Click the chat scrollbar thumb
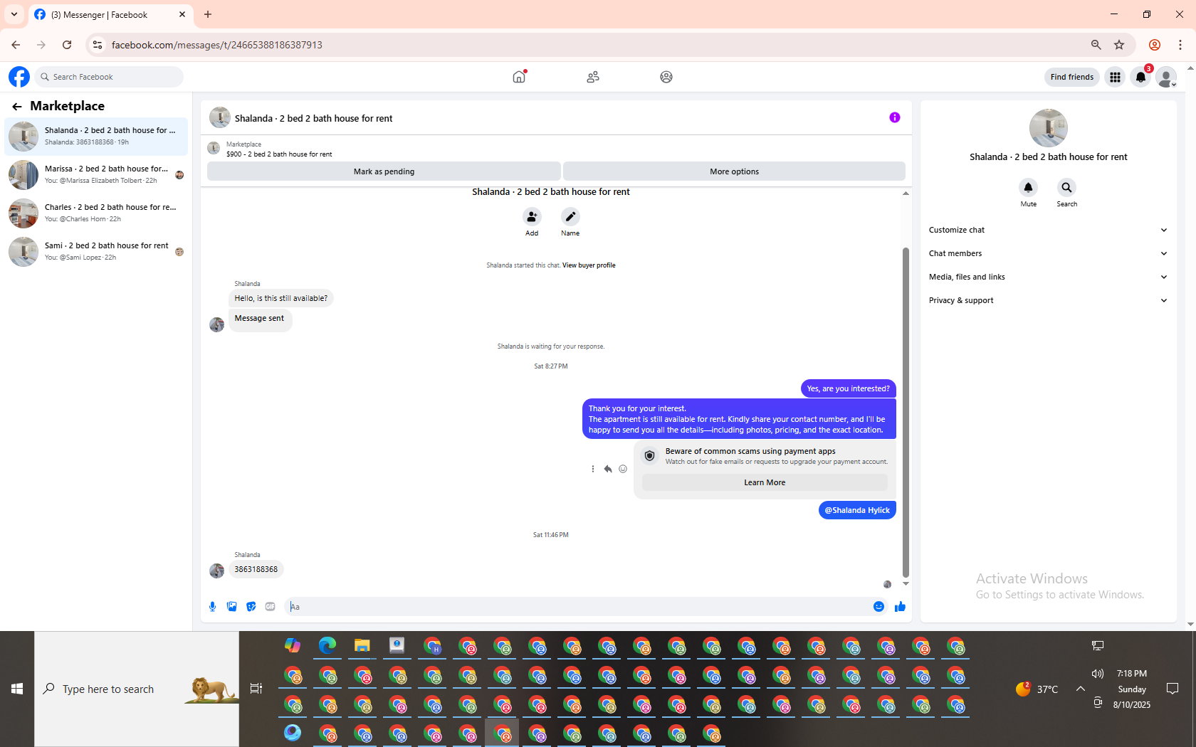The height and width of the screenshot is (747, 1196). [x=906, y=413]
